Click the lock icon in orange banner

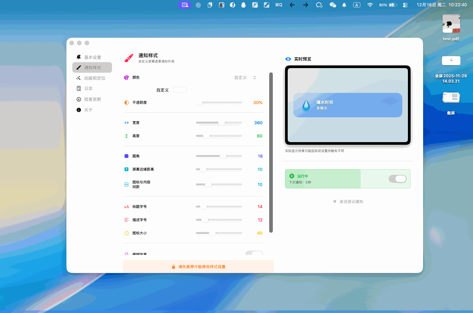173,267
